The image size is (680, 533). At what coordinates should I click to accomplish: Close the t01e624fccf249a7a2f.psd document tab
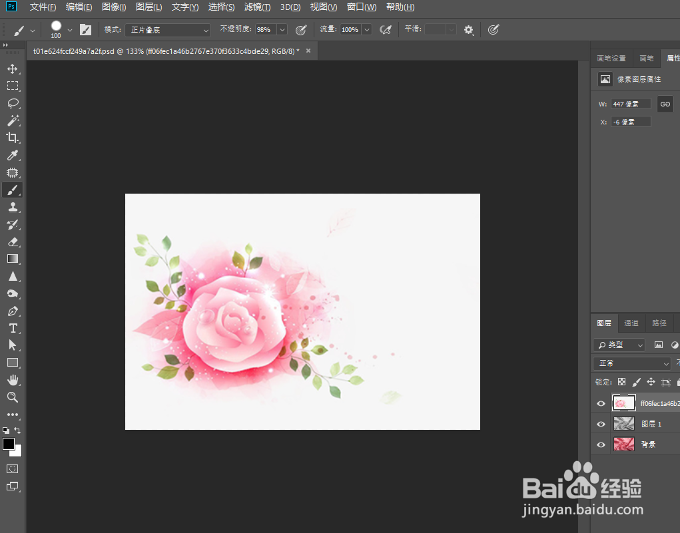pyautogui.click(x=308, y=51)
